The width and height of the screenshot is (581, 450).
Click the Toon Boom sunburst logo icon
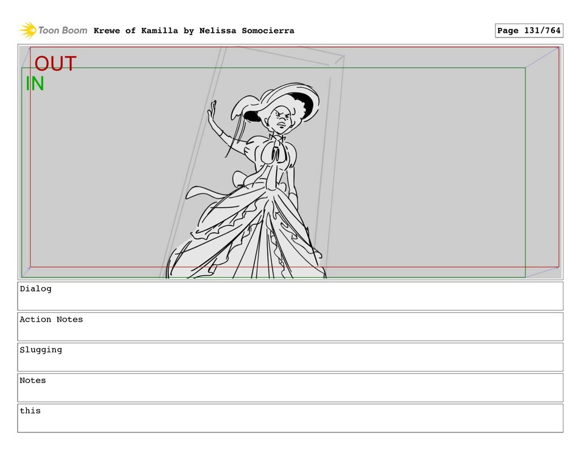click(x=28, y=30)
